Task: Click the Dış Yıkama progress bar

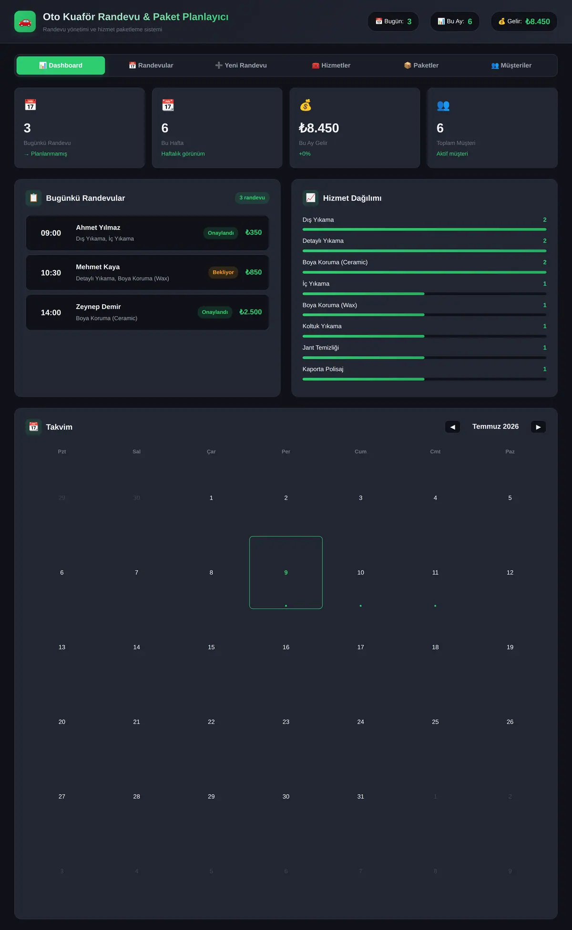Action: (x=424, y=229)
